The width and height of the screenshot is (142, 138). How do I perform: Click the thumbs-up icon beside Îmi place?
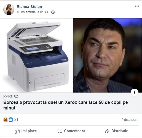tap(17, 131)
